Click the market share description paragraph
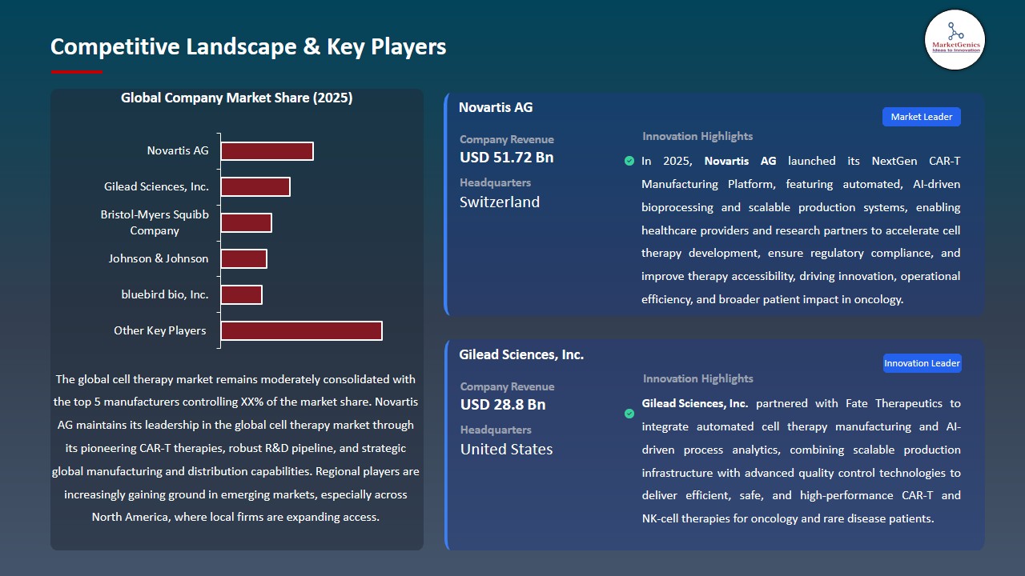The image size is (1025, 576). (x=237, y=448)
